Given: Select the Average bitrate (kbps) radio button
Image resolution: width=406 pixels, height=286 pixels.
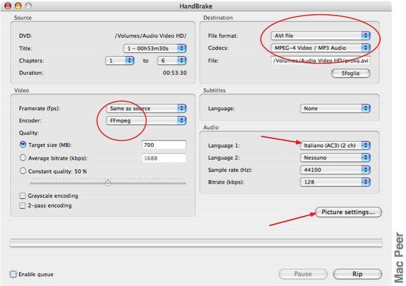Looking at the screenshot, I should [x=23, y=158].
